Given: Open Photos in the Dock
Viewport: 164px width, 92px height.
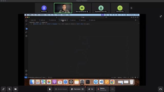Looking at the screenshot, I should (49, 82).
